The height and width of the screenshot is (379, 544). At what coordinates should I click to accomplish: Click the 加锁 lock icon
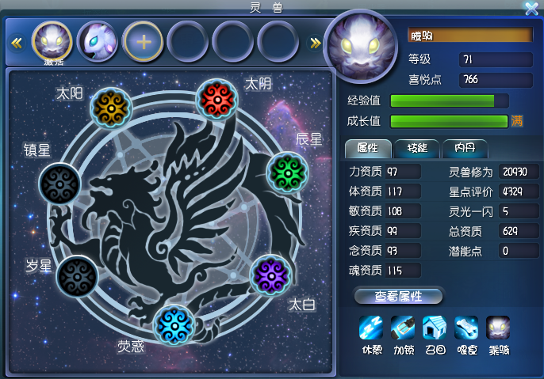pyautogui.click(x=403, y=328)
